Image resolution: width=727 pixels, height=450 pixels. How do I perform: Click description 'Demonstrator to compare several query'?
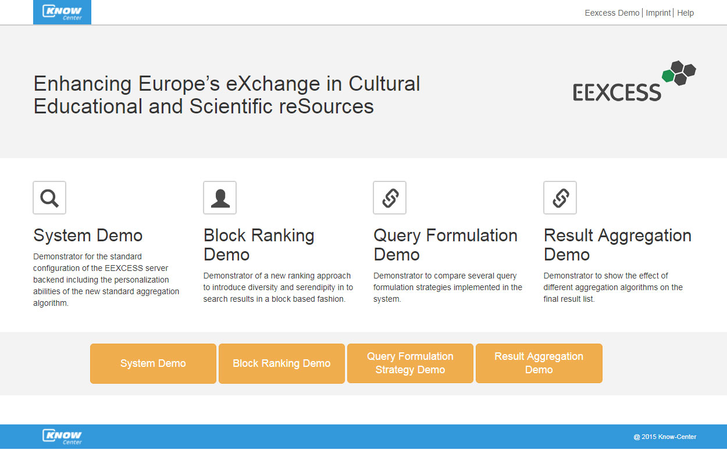pyautogui.click(x=448, y=287)
